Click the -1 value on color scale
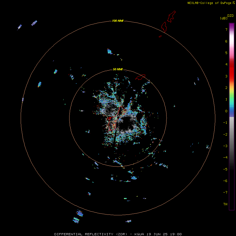Image resolution: width=236 pixels, height=236 pixels. [225, 123]
